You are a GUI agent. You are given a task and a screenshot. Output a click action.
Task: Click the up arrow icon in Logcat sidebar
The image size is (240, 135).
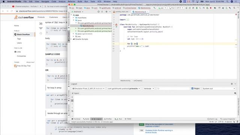(72, 104)
